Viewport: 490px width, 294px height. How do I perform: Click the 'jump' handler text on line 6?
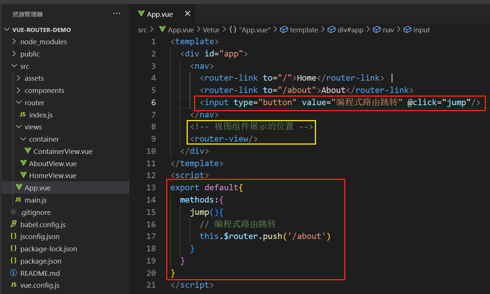(x=457, y=103)
